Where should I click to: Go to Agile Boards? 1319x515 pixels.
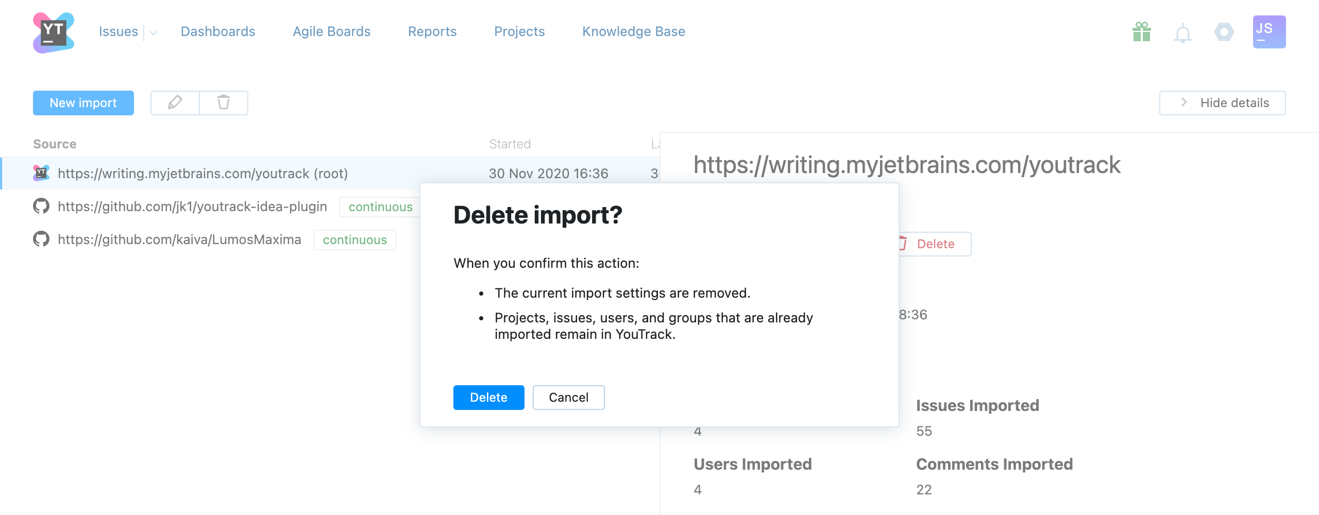(331, 32)
